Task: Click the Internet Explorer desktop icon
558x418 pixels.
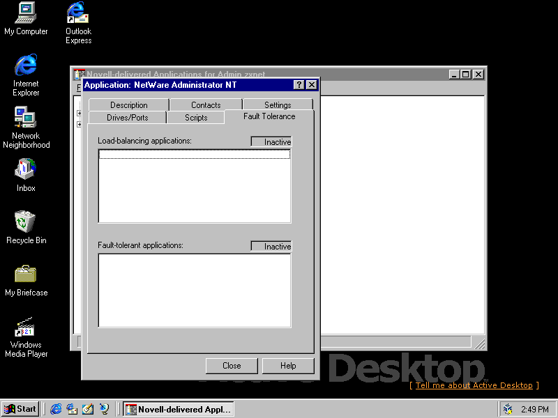Action: pos(26,75)
